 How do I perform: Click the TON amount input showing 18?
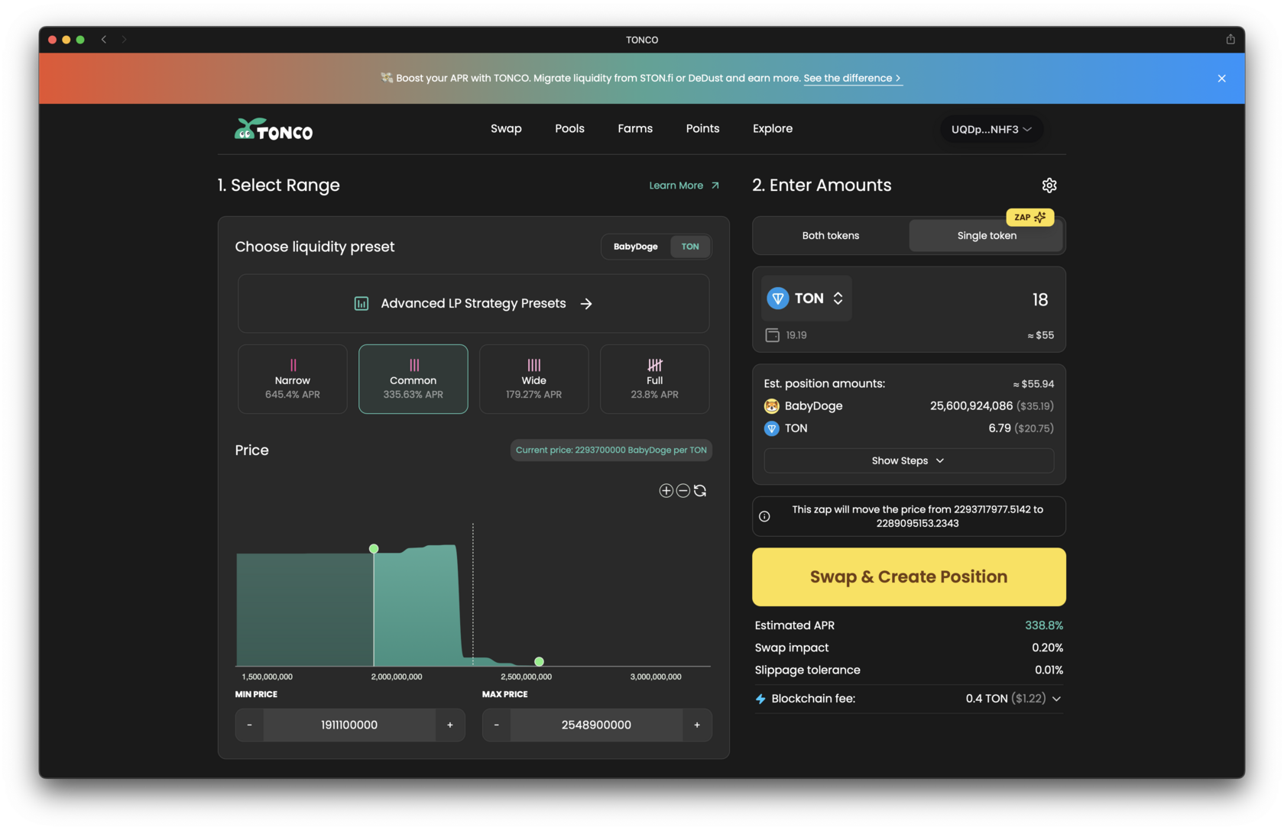[x=1040, y=300]
